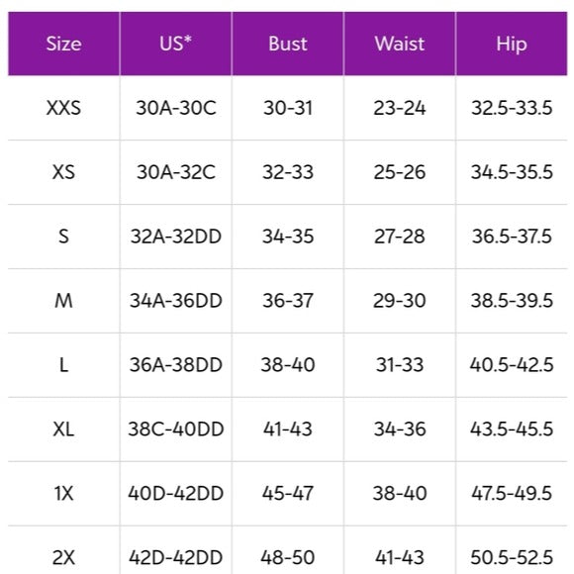Click the Bust column header
Screen dimensions: 574x574
(x=288, y=44)
